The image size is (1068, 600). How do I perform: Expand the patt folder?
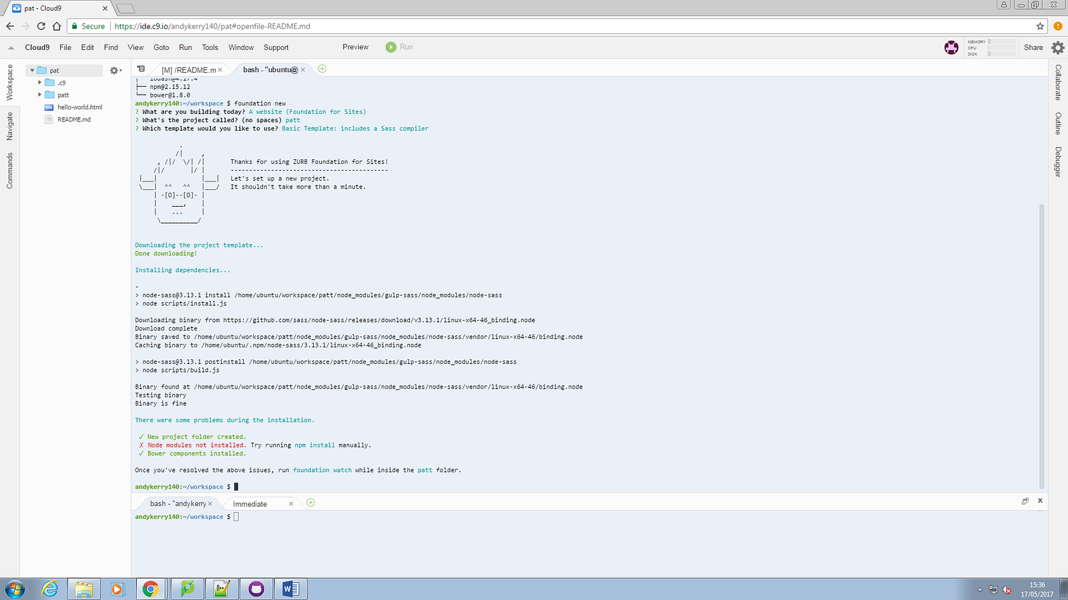pos(39,95)
